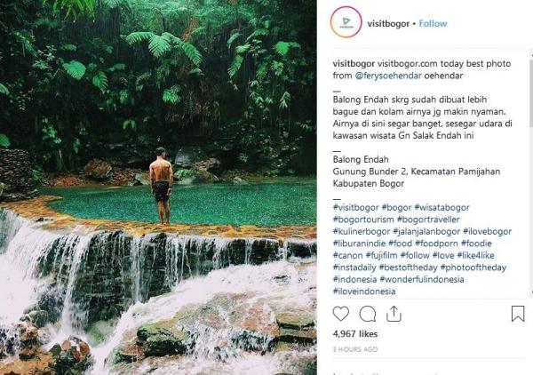
Task: Follow the visitbogor account
Action: tap(433, 23)
